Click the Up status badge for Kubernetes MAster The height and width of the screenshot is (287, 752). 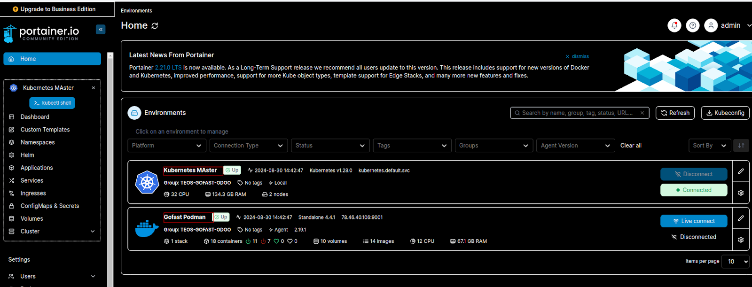pos(232,170)
